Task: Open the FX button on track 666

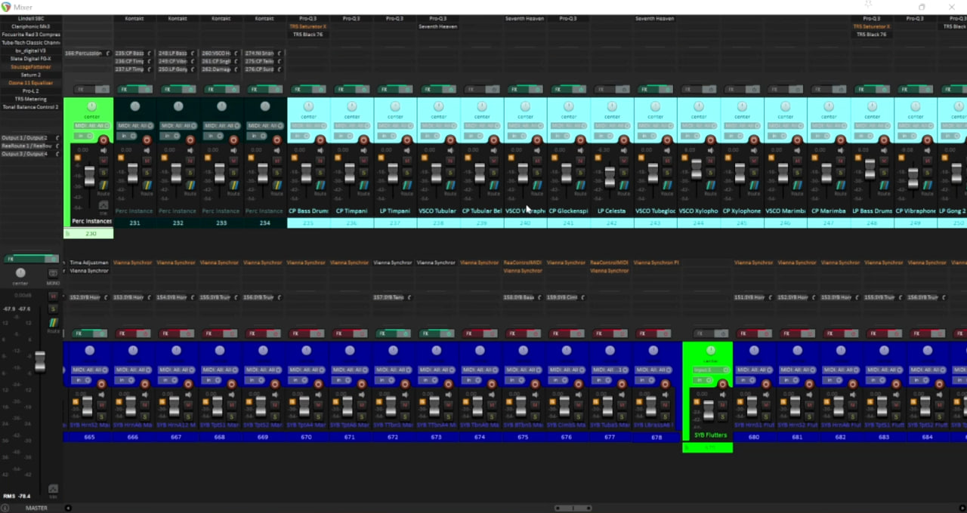Action: point(125,333)
